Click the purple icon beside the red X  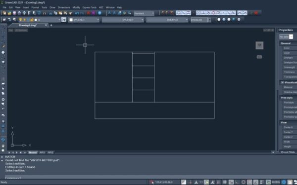click(x=94, y=13)
